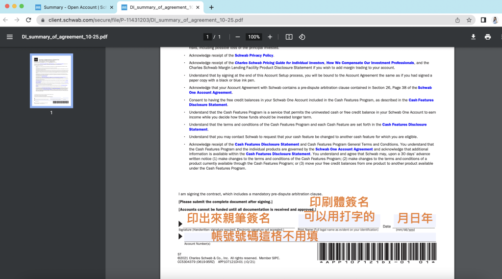Click the Date mm/dd/yyyy field
The height and width of the screenshot is (279, 502).
414,221
